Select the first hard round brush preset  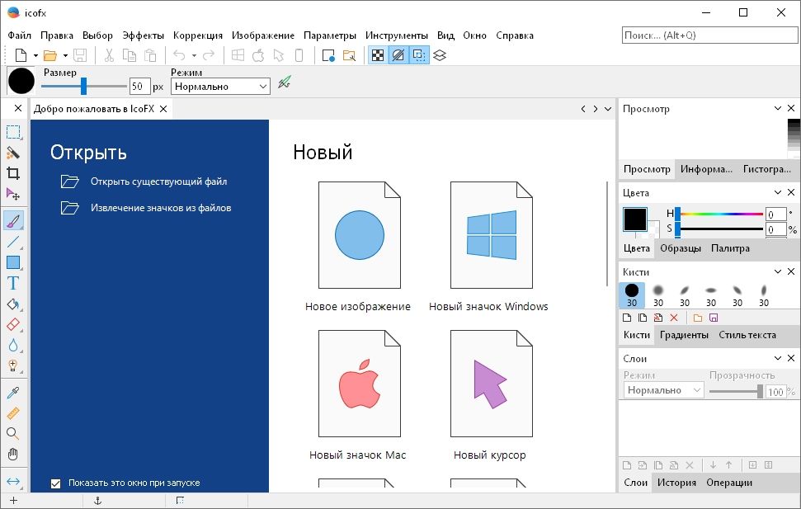tap(632, 295)
